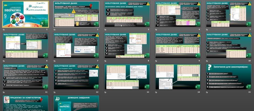Click slide number 10 label

[250, 61]
